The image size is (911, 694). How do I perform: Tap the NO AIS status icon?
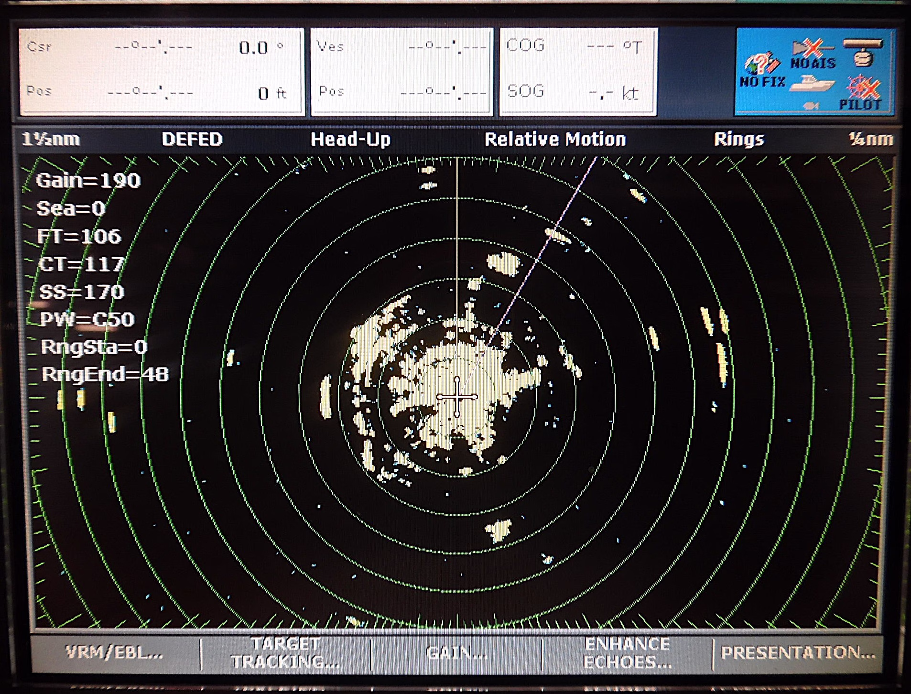click(813, 54)
